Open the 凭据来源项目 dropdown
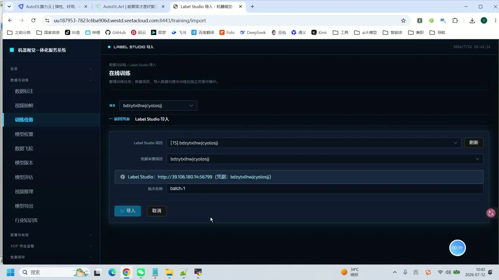The height and width of the screenshot is (280, 499). click(x=325, y=159)
